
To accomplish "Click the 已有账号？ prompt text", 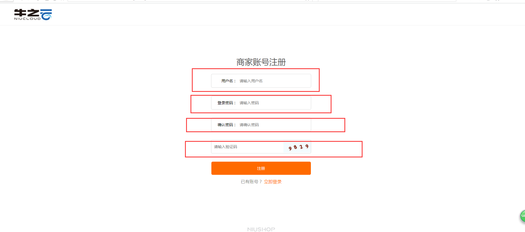I will coord(252,182).
